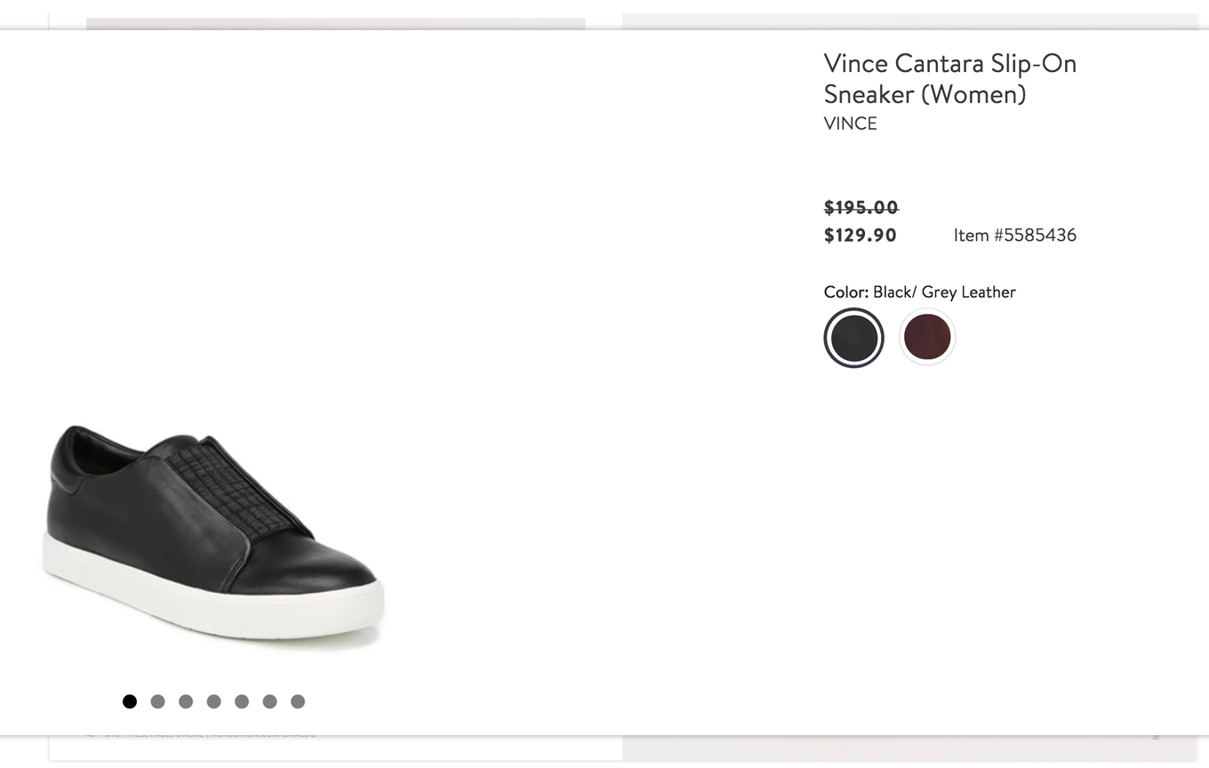The width and height of the screenshot is (1209, 768).
Task: Click the crossed-out original price $195.00
Action: 861,207
